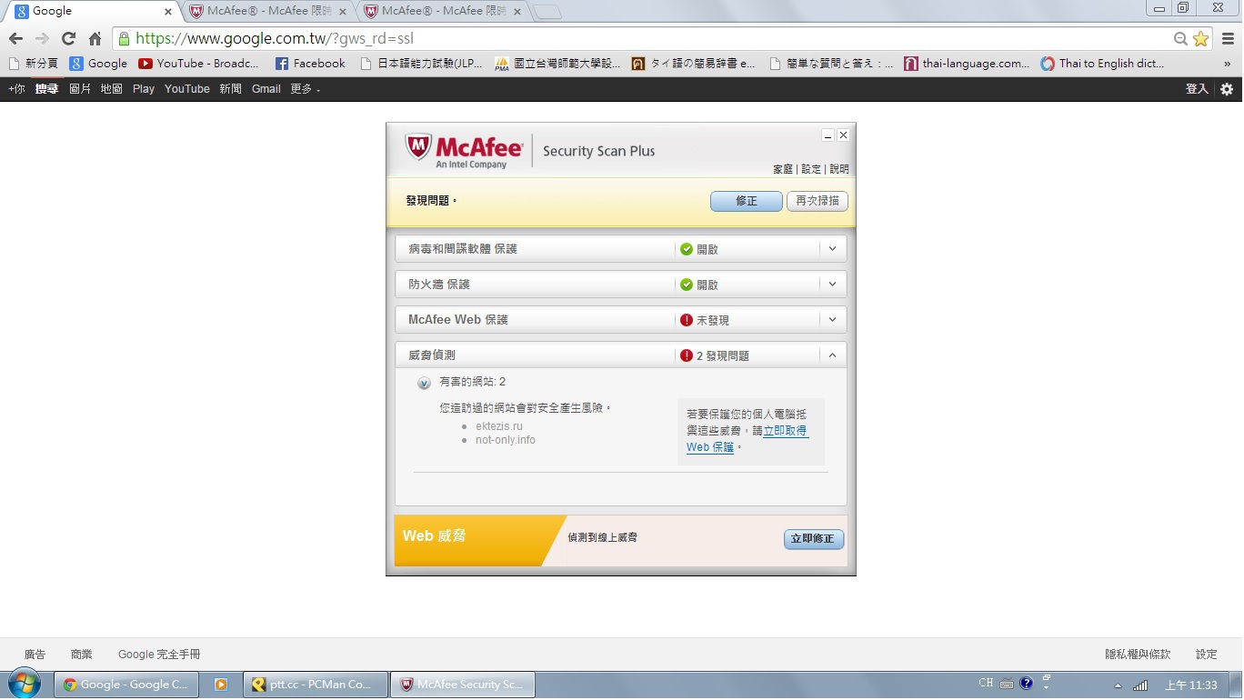Image resolution: width=1244 pixels, height=700 pixels.
Task: Open the Facebook bookmark
Action: pos(310,64)
